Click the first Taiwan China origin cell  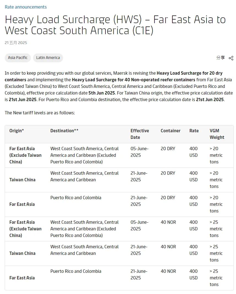22,180
